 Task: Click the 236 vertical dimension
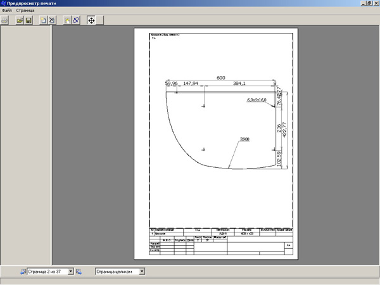click(279, 128)
